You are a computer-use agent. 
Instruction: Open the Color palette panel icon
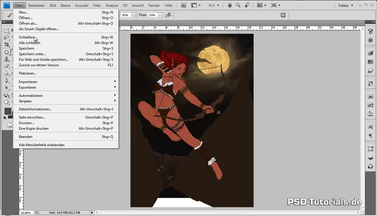click(x=371, y=53)
